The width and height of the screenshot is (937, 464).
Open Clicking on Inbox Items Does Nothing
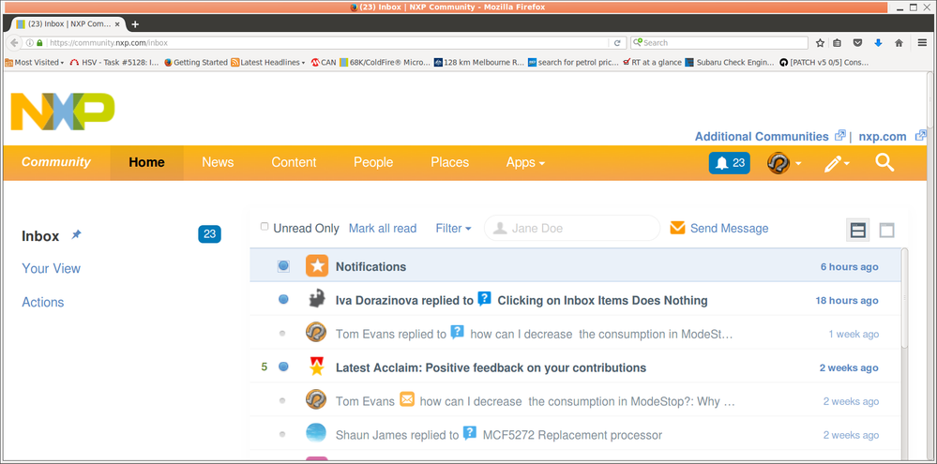(x=602, y=300)
